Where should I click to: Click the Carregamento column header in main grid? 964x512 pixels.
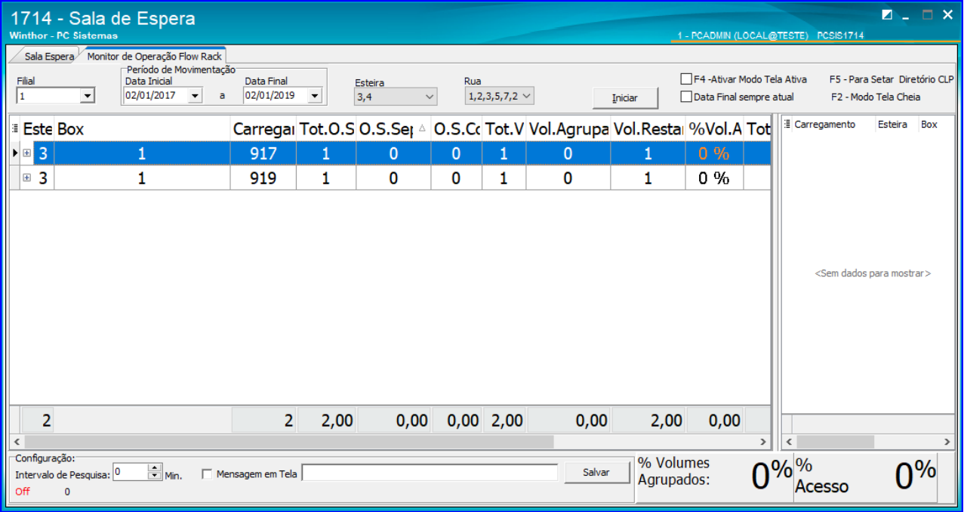pyautogui.click(x=263, y=129)
